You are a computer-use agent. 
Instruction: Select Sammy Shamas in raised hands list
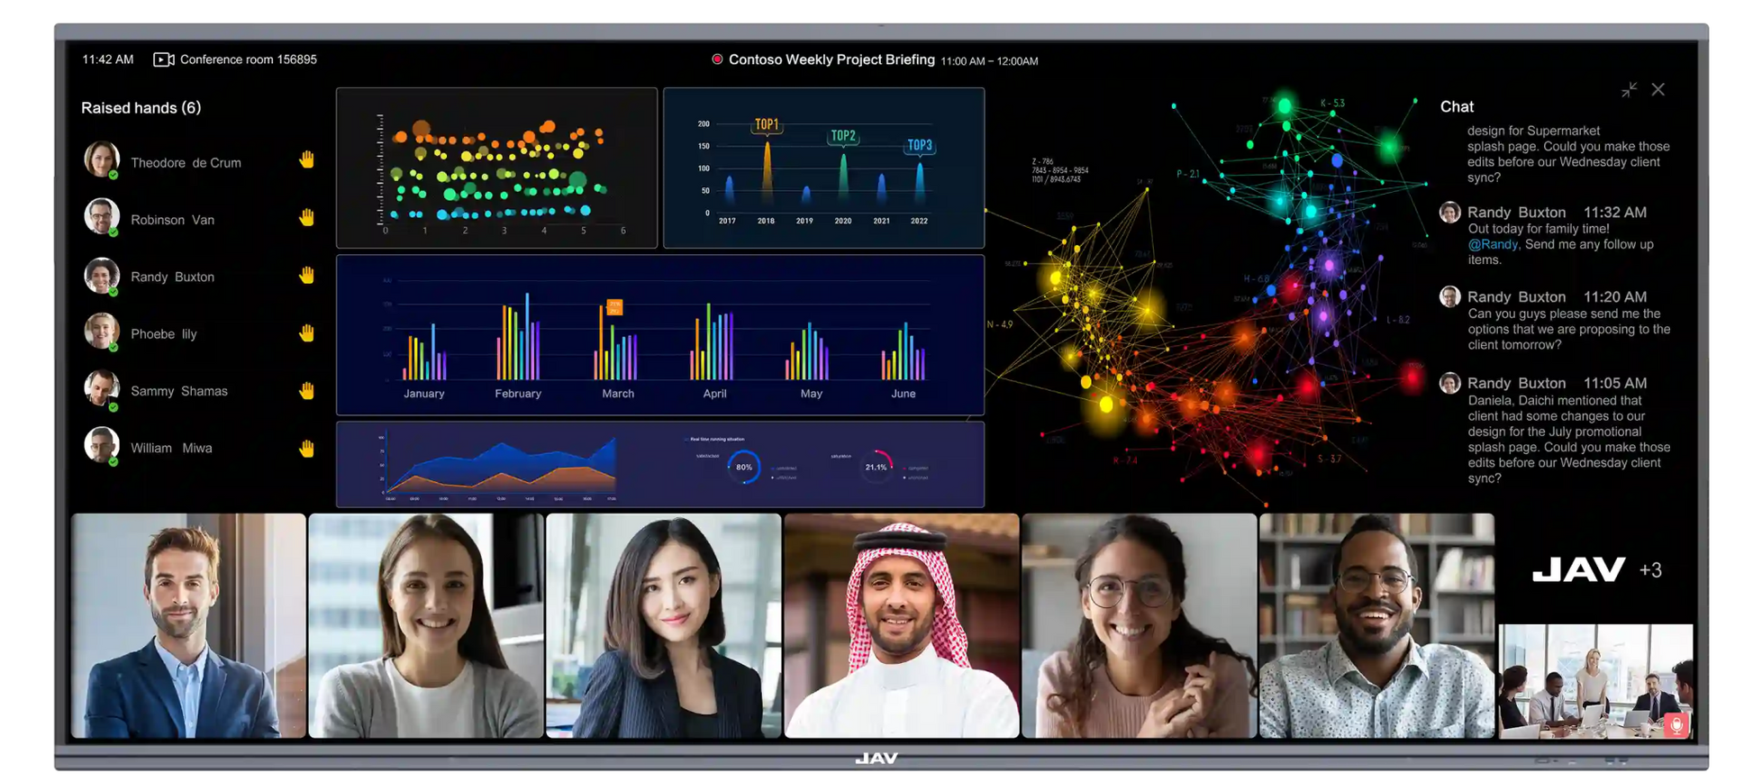(x=178, y=391)
